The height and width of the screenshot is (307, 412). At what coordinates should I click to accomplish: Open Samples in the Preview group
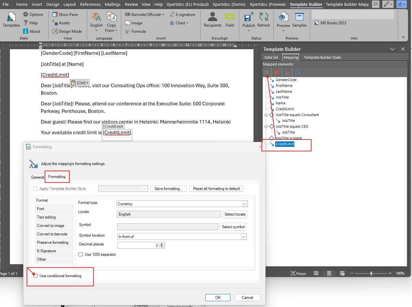300,20
